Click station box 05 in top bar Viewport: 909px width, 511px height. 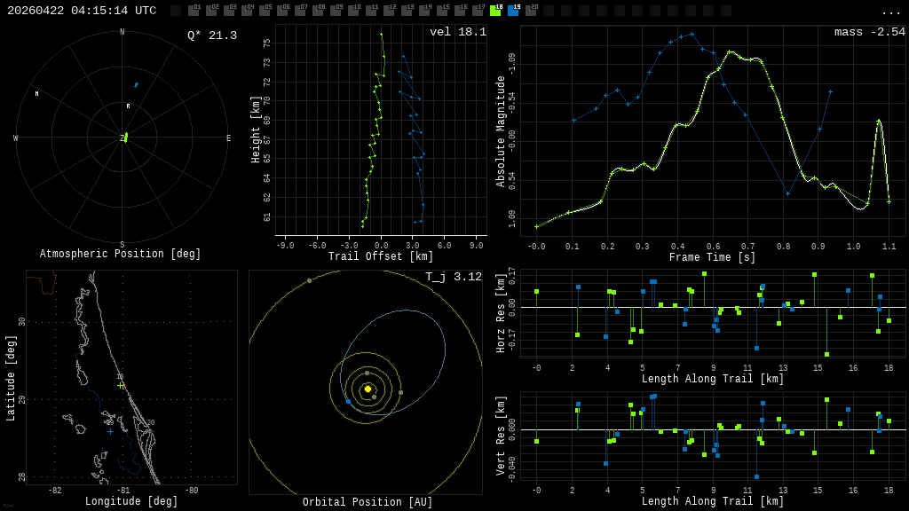265,11
